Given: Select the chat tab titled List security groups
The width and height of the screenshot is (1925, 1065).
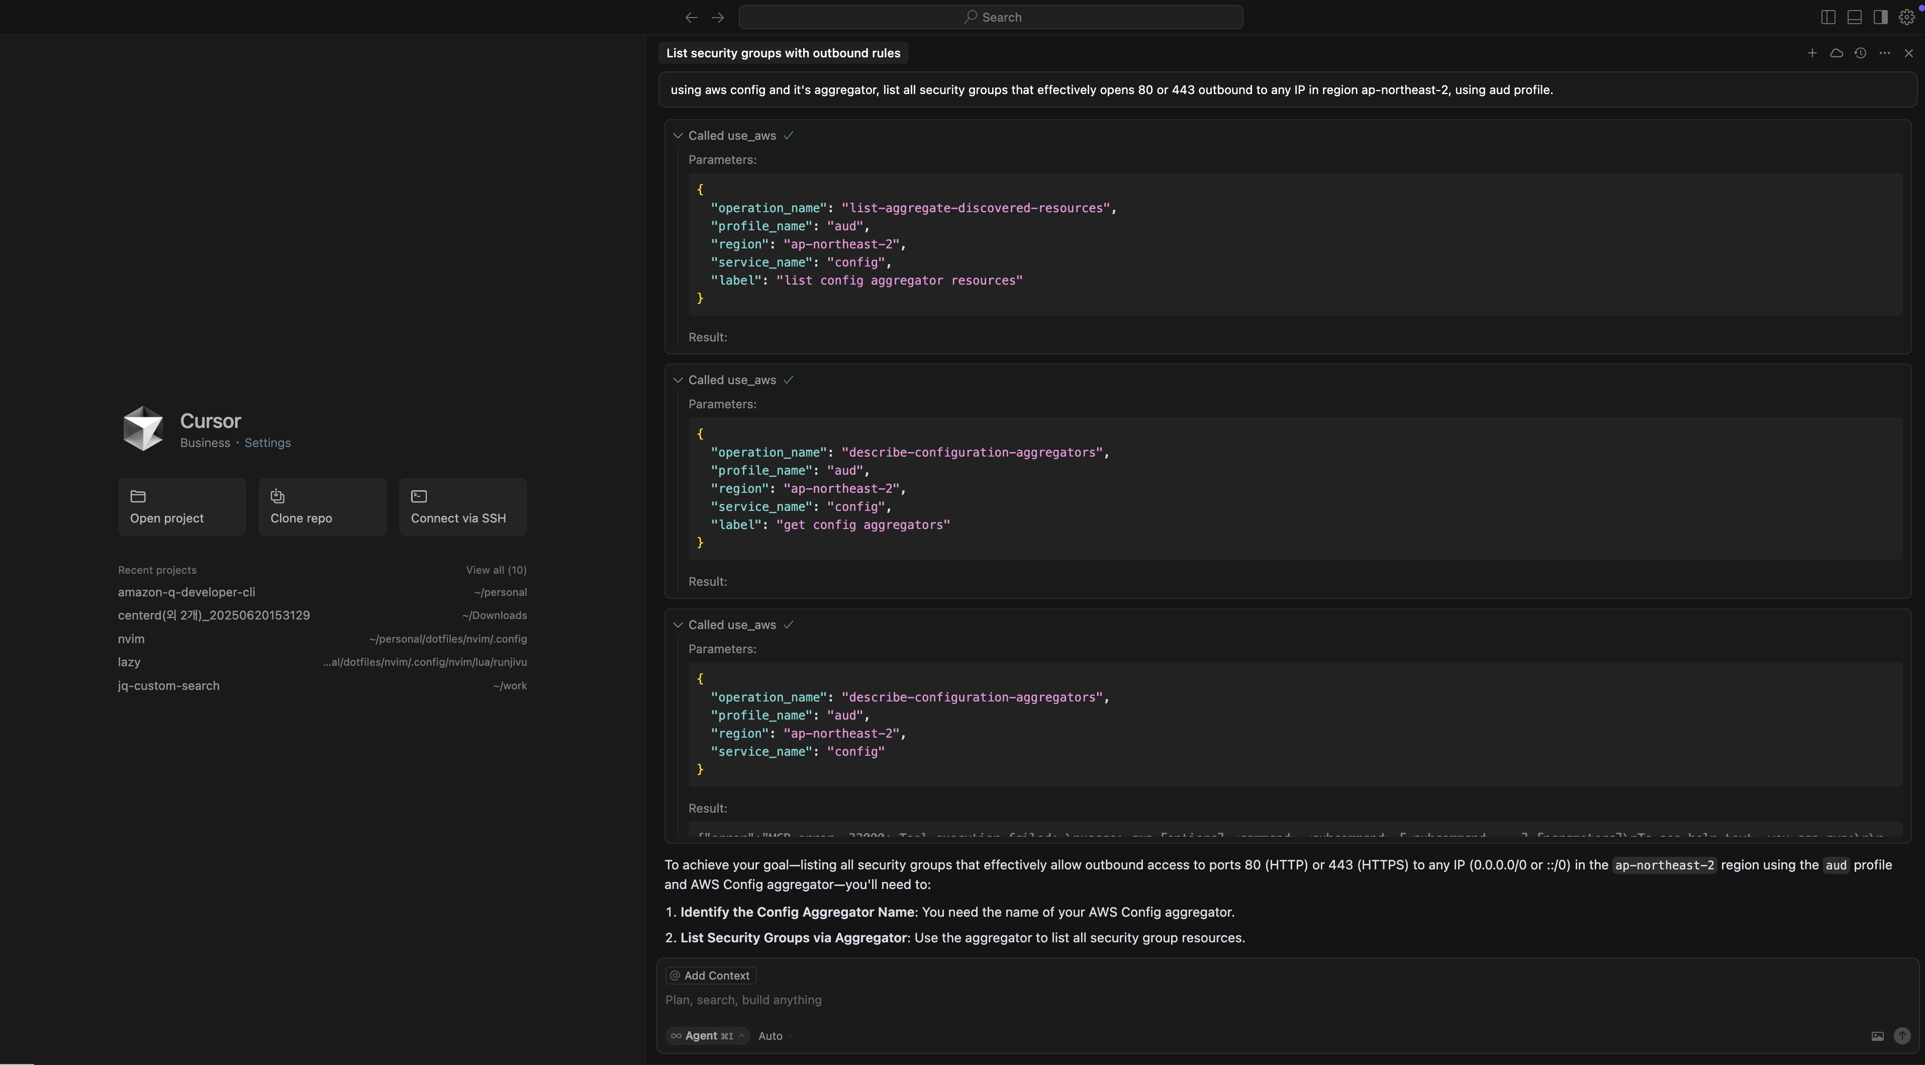Looking at the screenshot, I should pyautogui.click(x=783, y=53).
